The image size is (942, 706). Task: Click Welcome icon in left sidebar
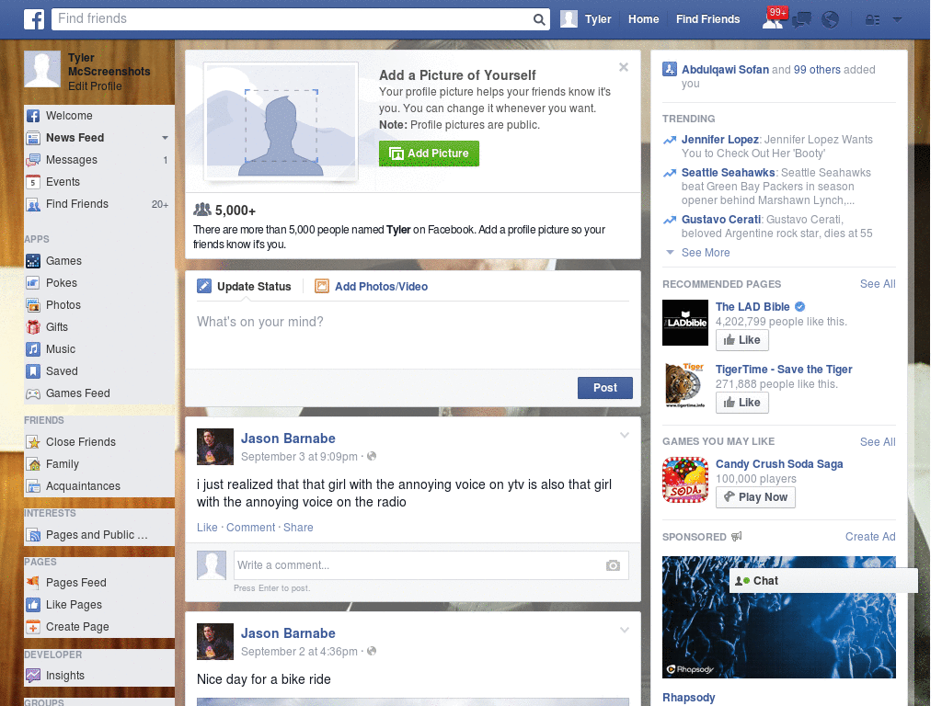(x=33, y=116)
